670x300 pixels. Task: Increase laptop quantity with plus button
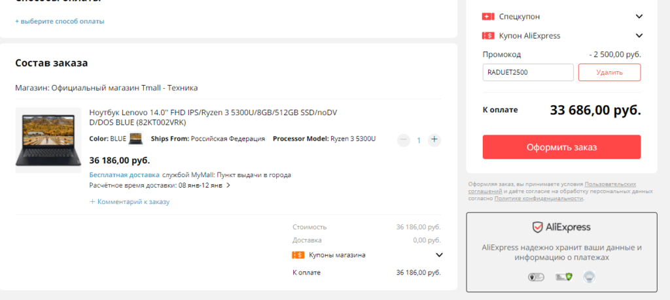tap(434, 140)
